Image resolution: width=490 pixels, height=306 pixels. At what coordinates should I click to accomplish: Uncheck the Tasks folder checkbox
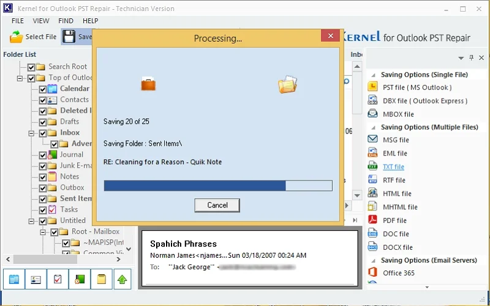(x=43, y=210)
